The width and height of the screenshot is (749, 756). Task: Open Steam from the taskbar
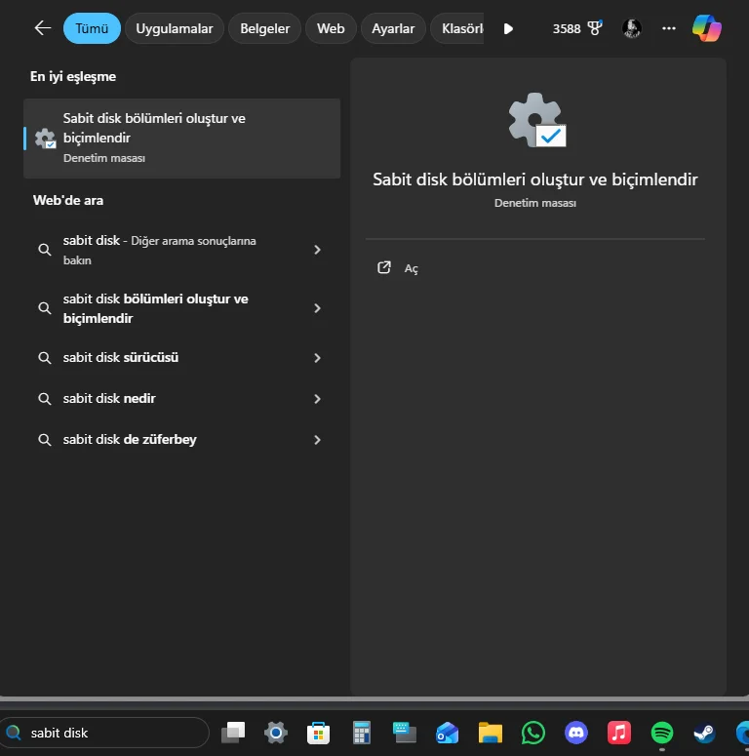click(704, 733)
